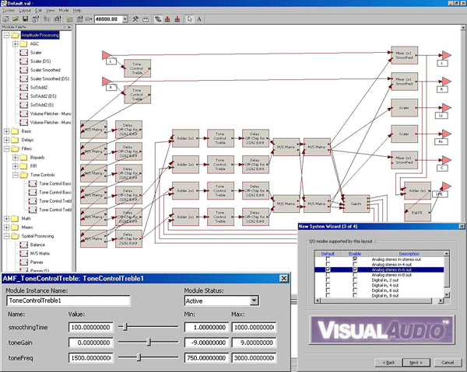This screenshot has width=467, height=372.
Task: Toggle Enable for Analog stereo in-6 out
Action: click(x=355, y=269)
